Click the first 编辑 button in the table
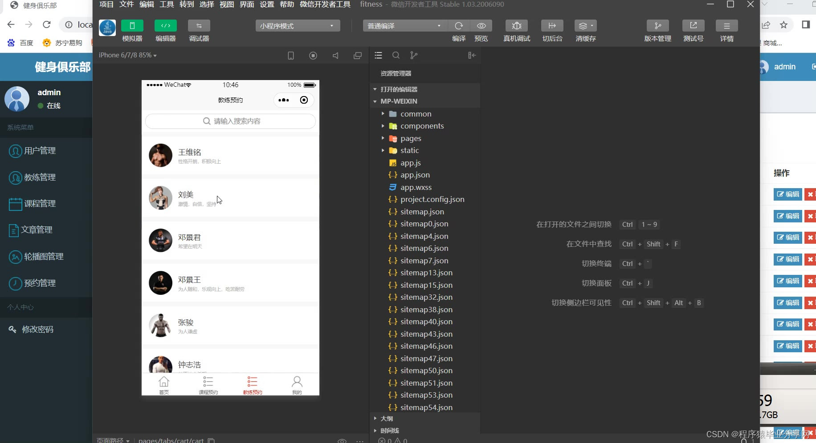The image size is (816, 443). coord(788,194)
